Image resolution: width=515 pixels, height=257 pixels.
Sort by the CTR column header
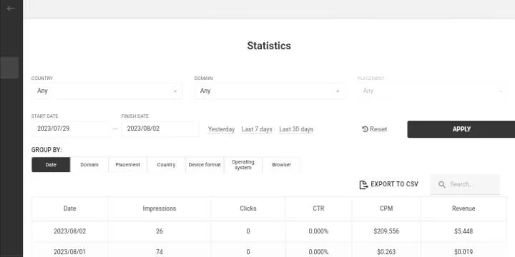click(x=318, y=208)
